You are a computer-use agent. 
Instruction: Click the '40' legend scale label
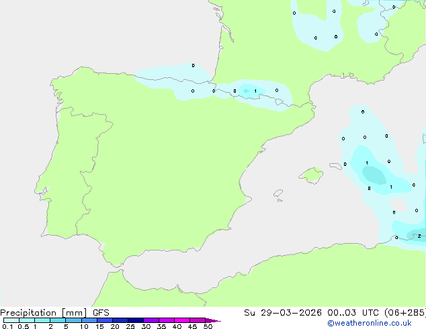[177, 326]
